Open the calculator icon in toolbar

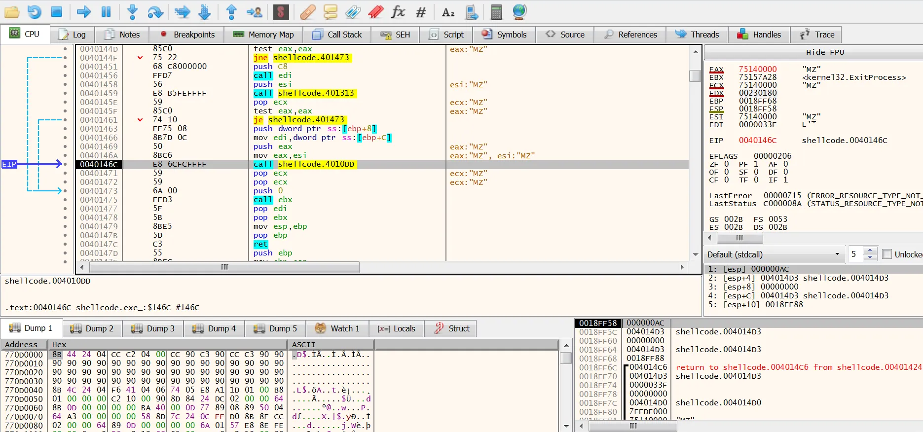pyautogui.click(x=496, y=12)
